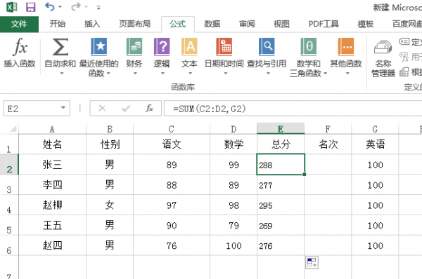Click the 自动求和 sigma icon
This screenshot has height=279, width=422.
60,47
